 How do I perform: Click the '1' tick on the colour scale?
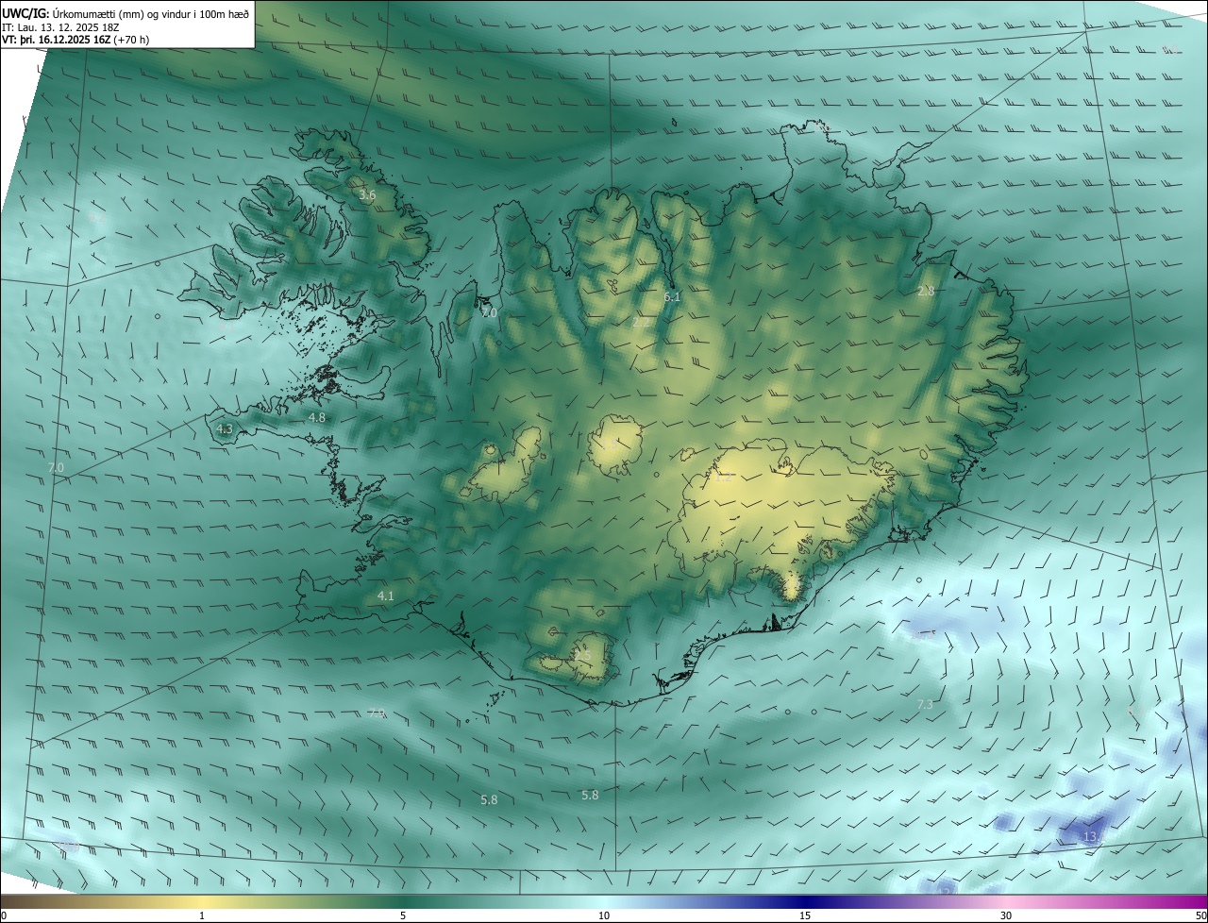(x=202, y=915)
